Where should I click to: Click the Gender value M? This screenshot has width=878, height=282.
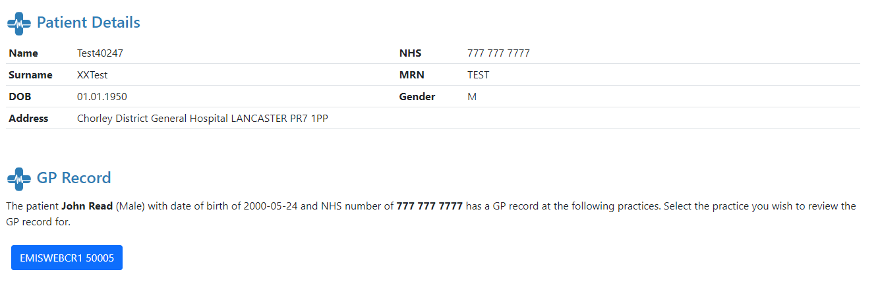click(x=472, y=97)
